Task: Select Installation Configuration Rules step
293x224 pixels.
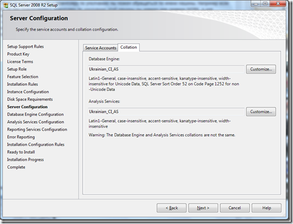Action: 36,145
